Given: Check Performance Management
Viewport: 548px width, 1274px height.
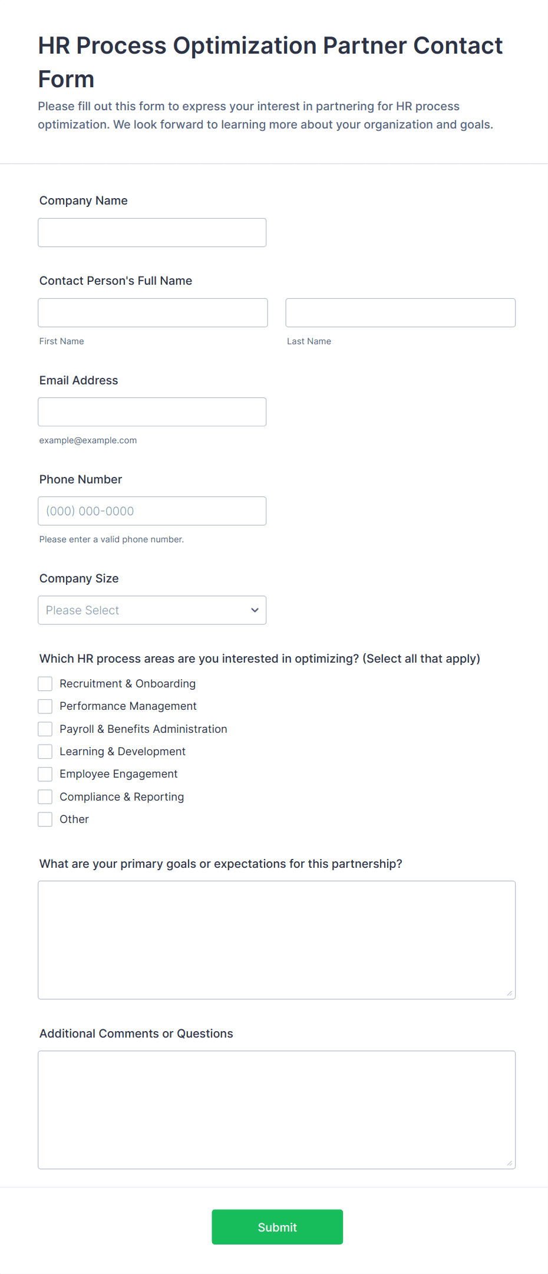Looking at the screenshot, I should coord(45,706).
